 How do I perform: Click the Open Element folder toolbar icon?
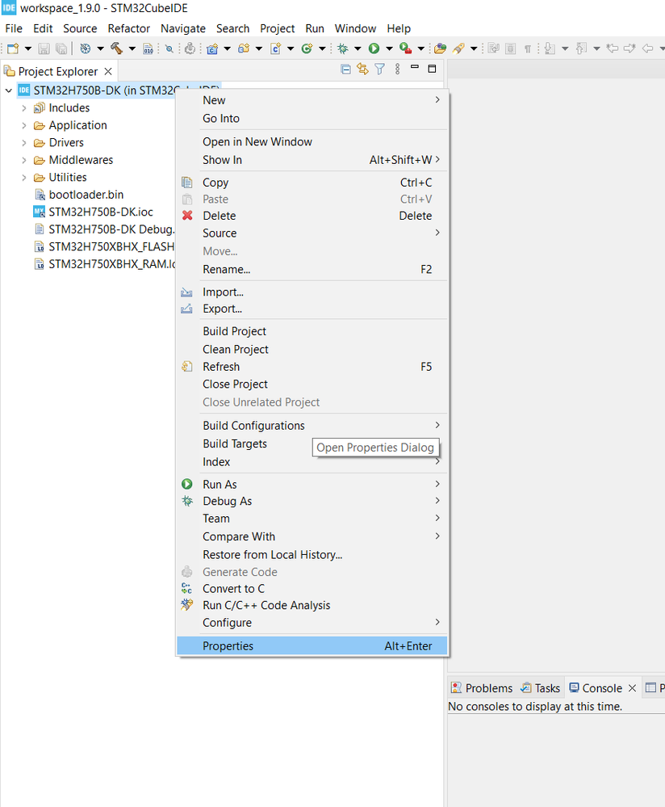click(441, 48)
